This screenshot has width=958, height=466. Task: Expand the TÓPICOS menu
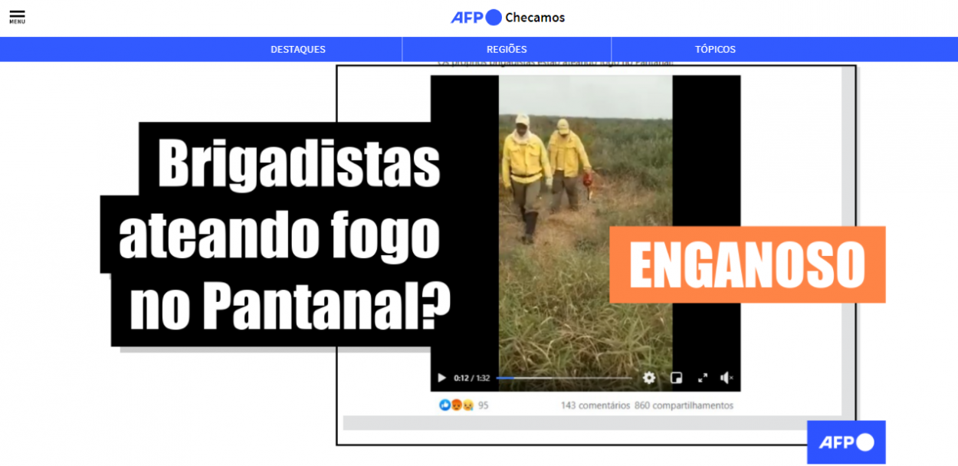pos(714,49)
